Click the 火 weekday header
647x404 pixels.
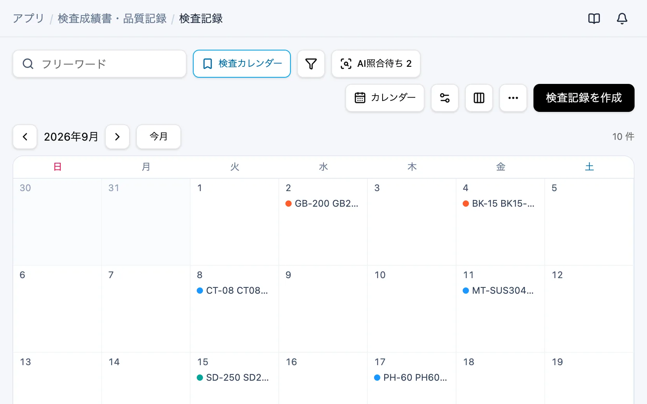(235, 167)
